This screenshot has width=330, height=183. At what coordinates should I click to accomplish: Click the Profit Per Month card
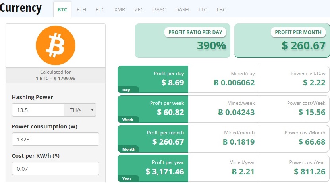[x=282, y=40]
